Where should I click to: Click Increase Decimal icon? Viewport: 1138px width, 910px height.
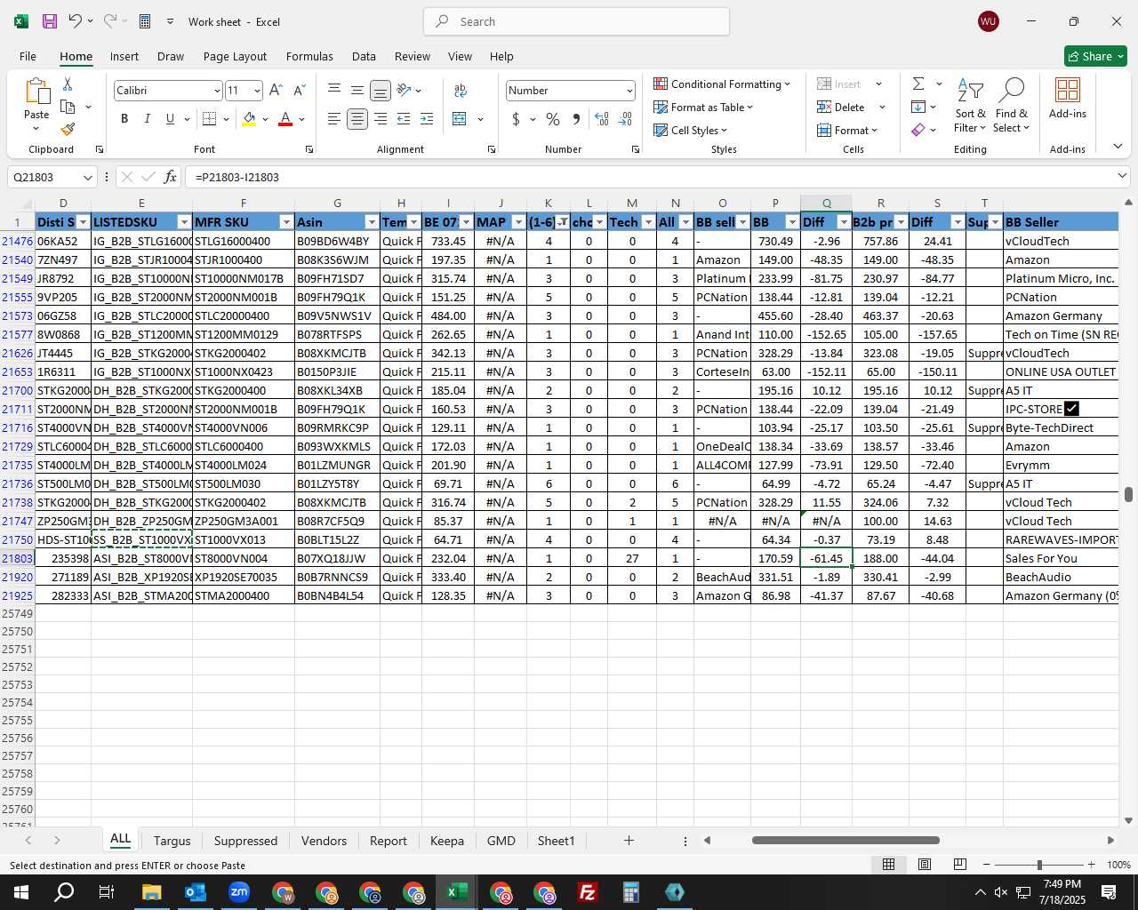[x=602, y=119]
